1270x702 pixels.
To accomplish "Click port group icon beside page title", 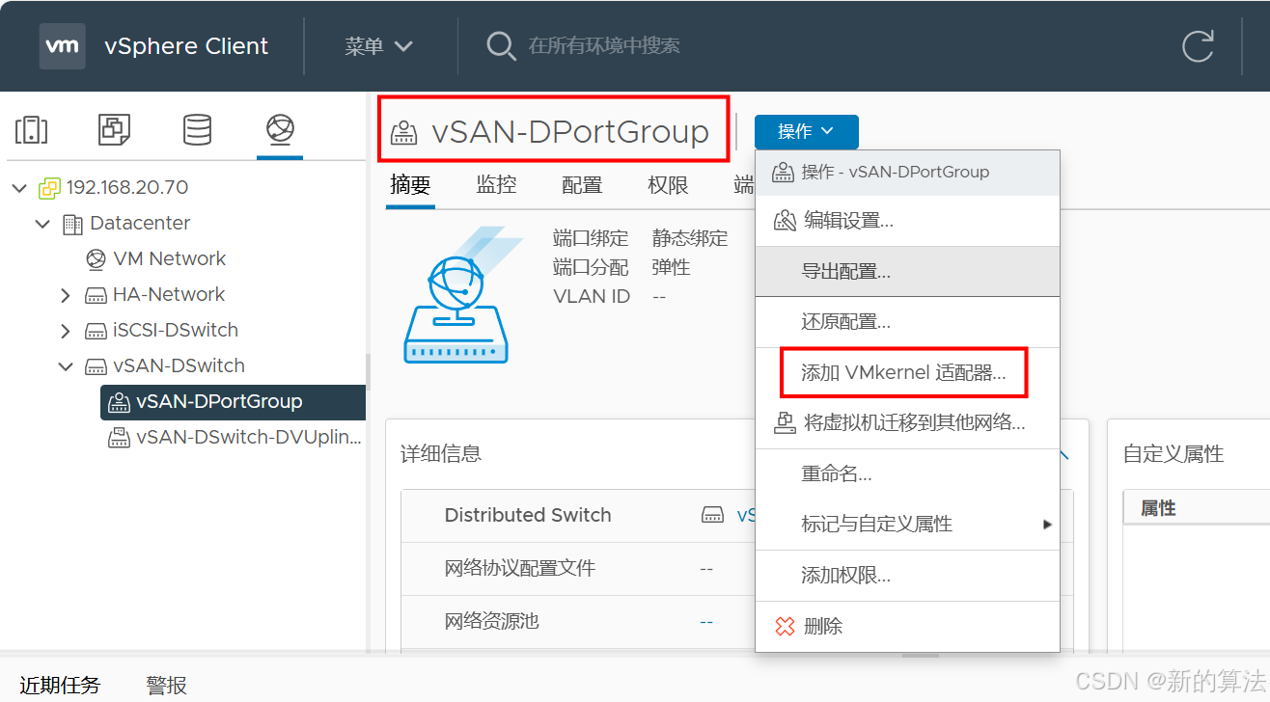I will [x=403, y=133].
